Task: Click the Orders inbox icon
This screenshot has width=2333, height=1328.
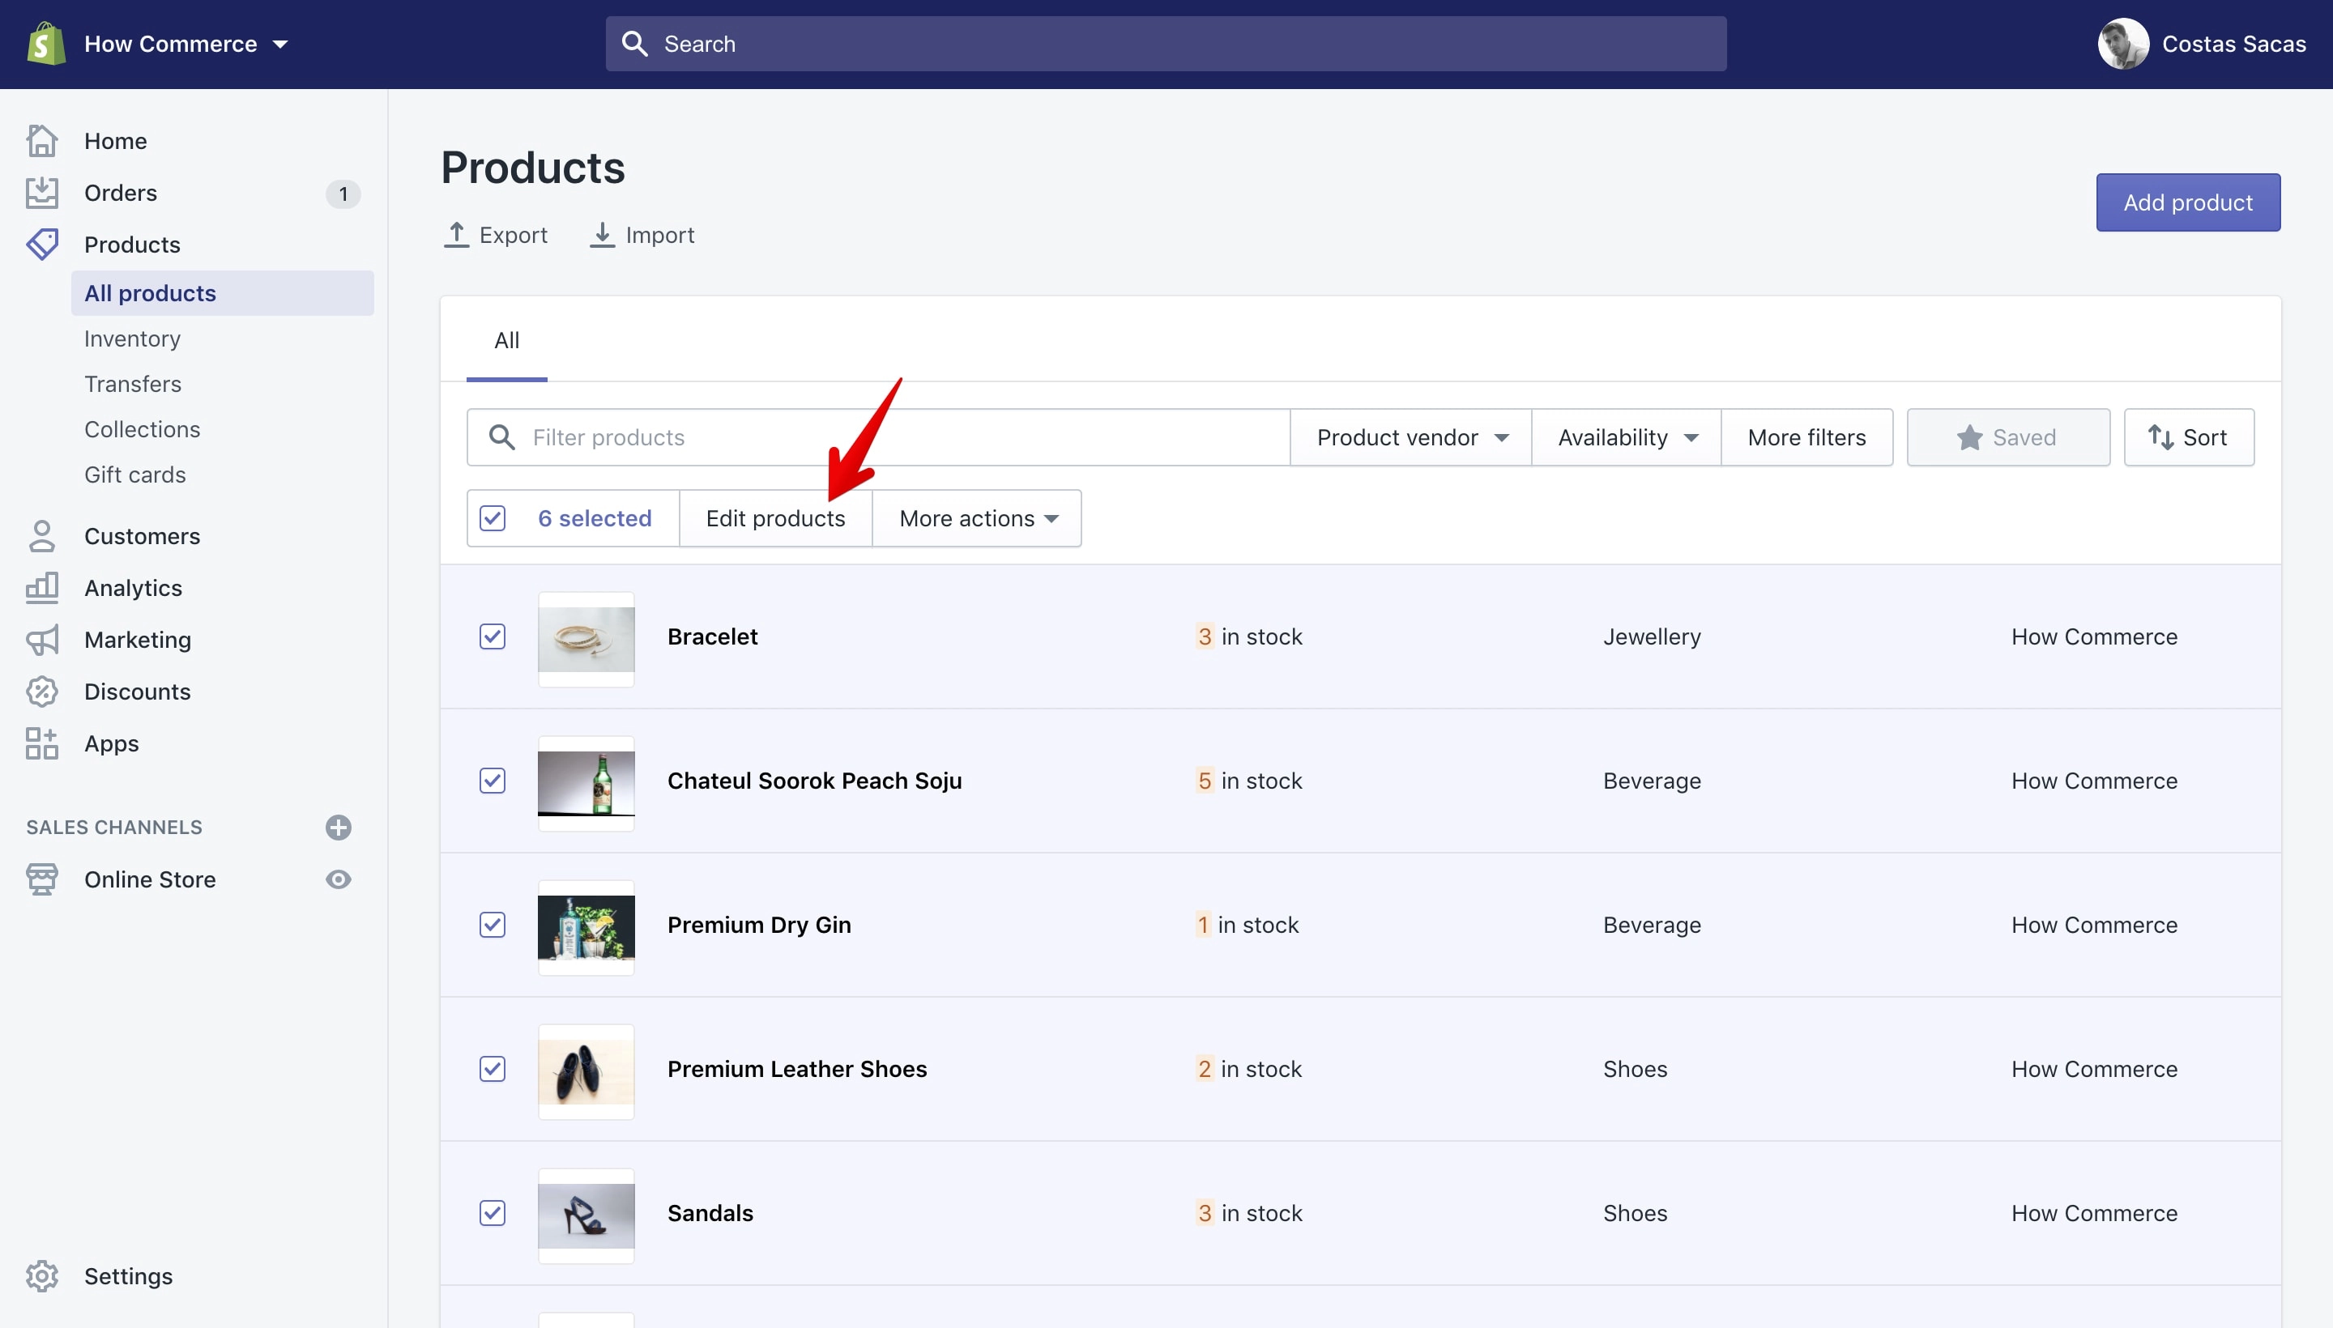Action: 42,193
